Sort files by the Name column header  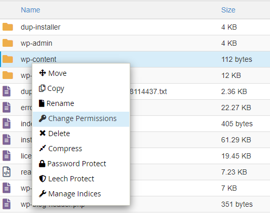click(x=31, y=10)
